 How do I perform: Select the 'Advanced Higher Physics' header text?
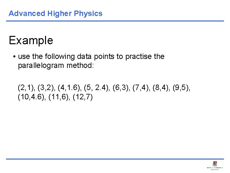click(x=56, y=13)
